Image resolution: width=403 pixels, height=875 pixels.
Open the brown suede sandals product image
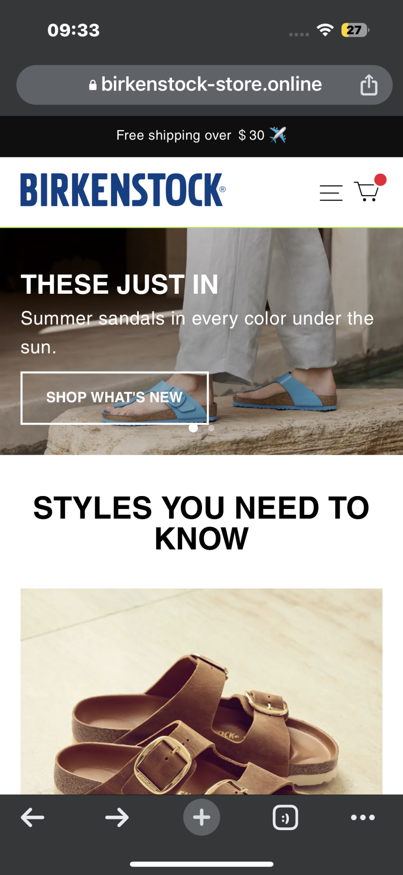201,691
